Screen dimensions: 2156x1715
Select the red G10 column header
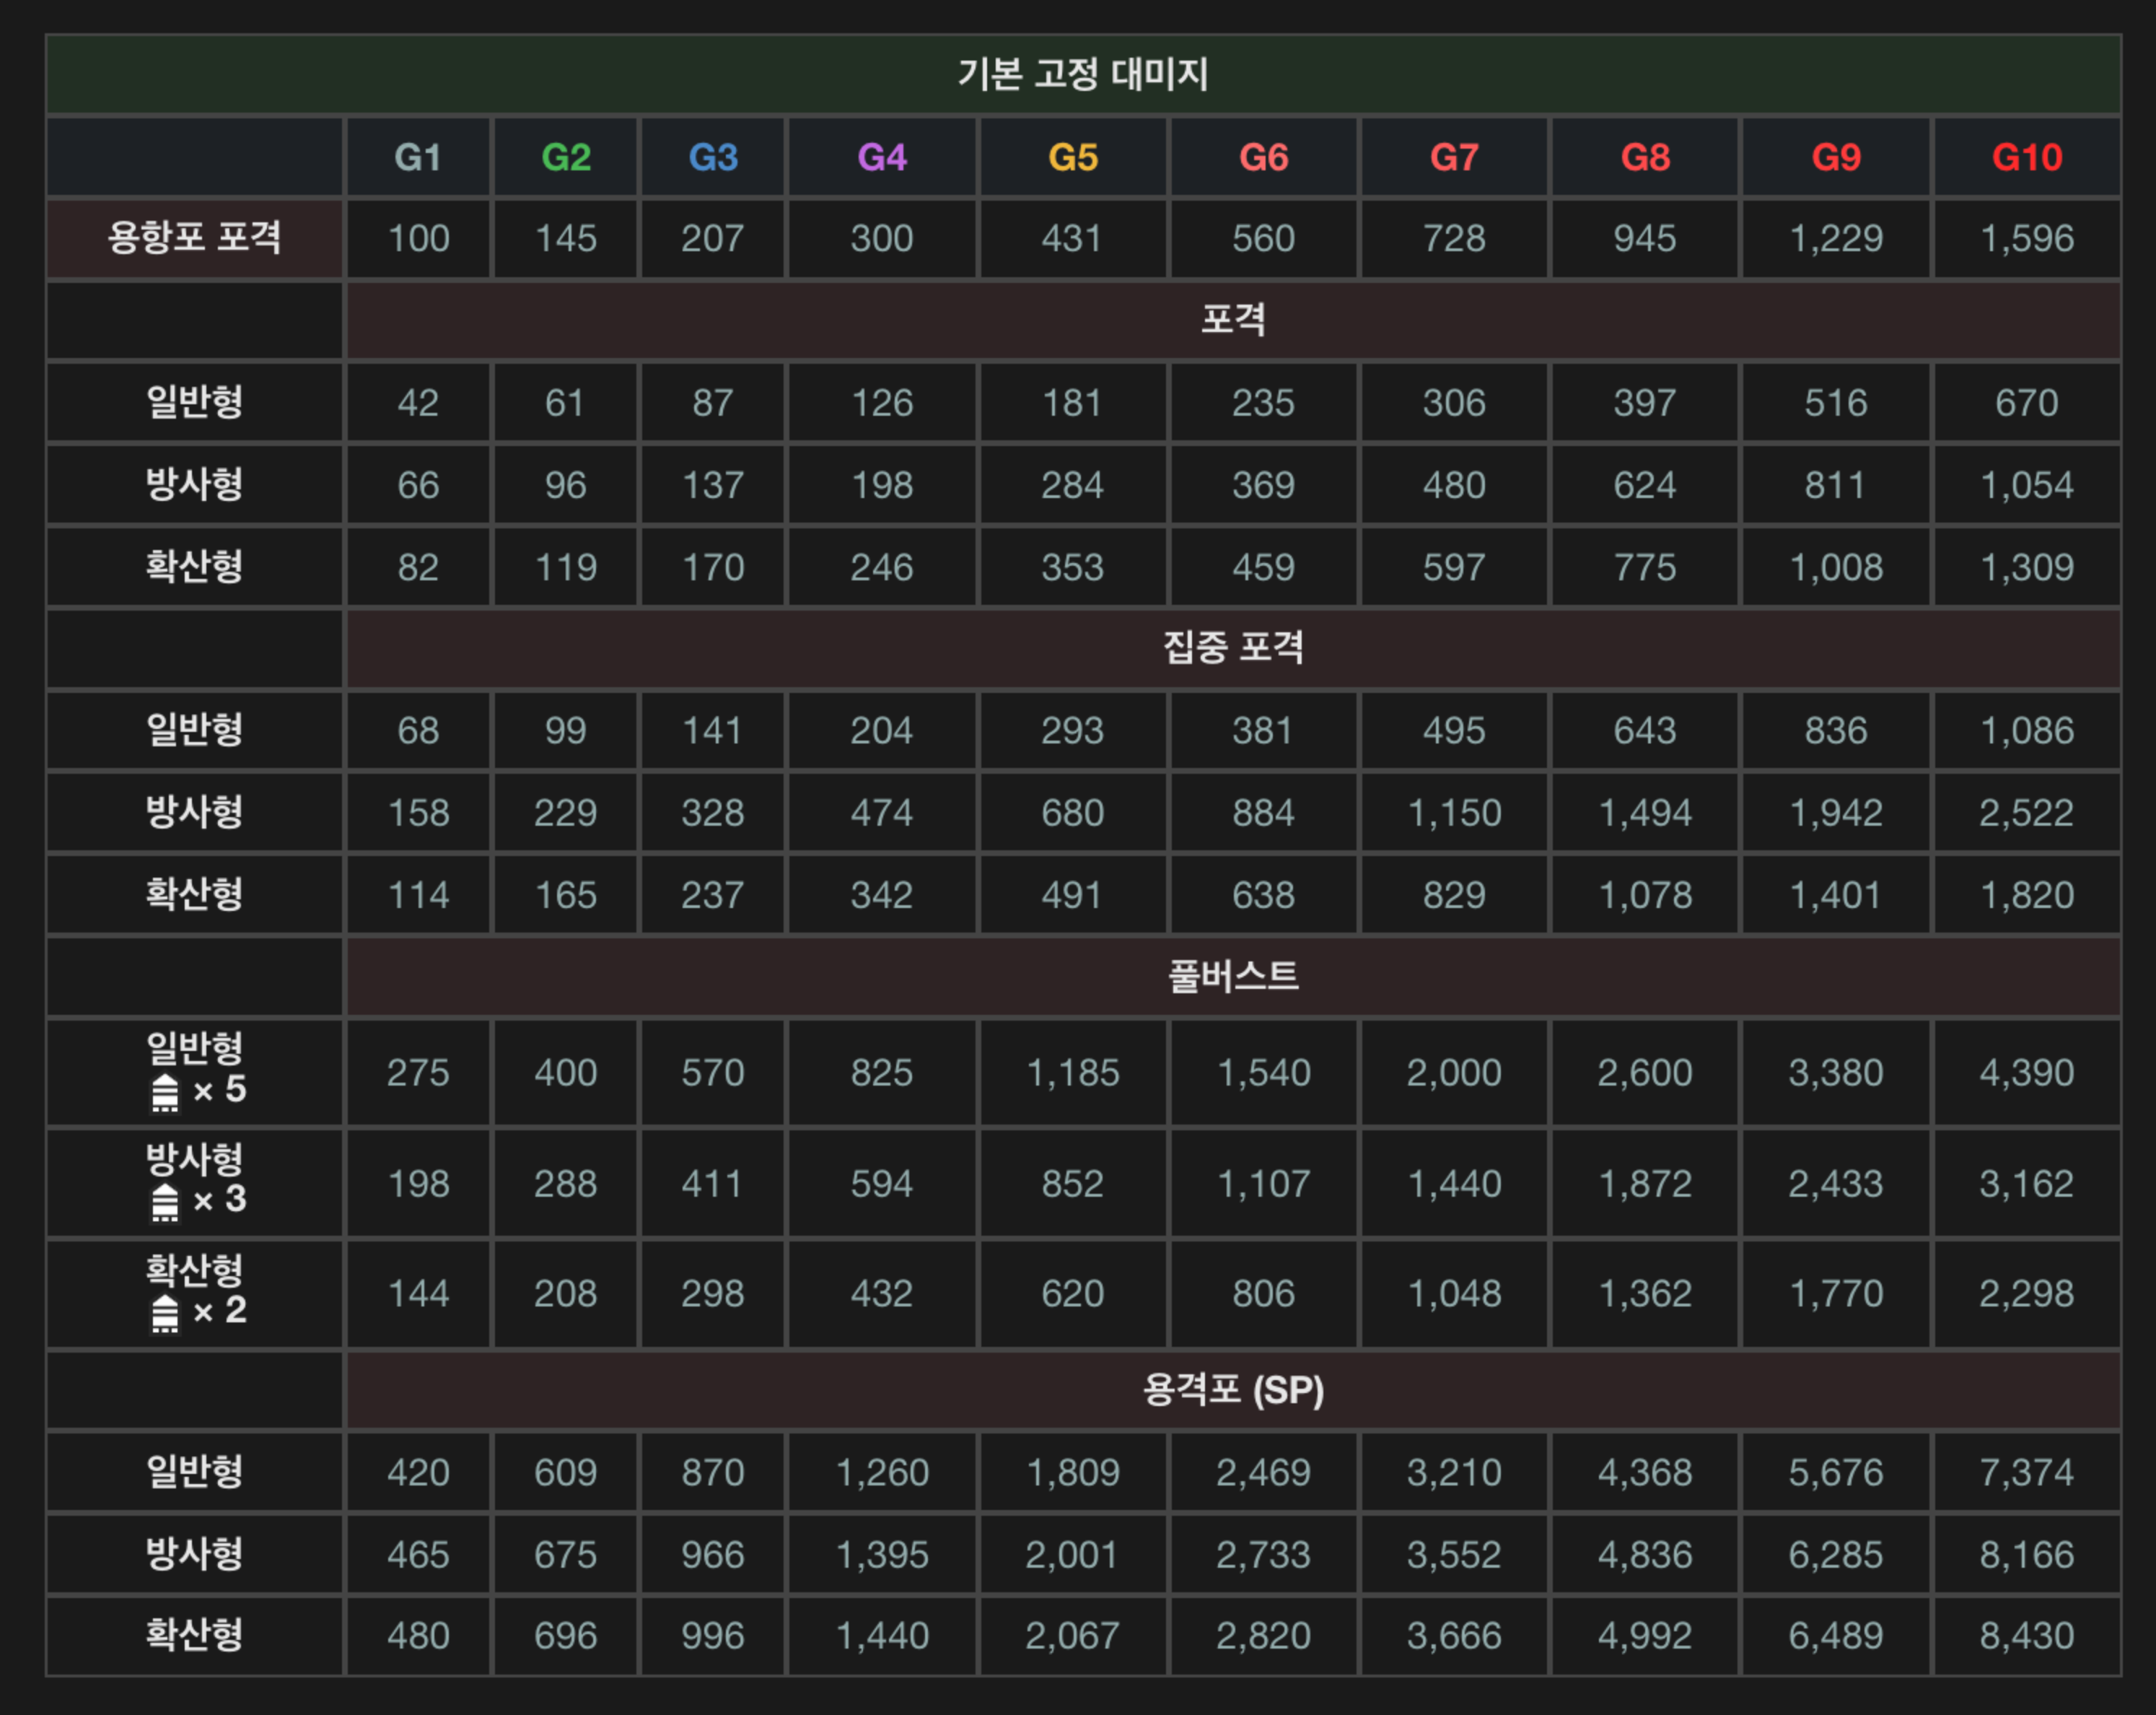pos(2027,157)
